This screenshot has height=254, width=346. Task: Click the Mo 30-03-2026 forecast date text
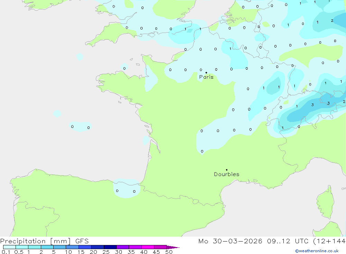coord(230,241)
